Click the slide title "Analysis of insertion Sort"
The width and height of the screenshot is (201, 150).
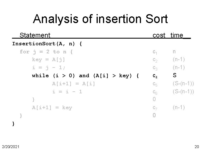(x=100, y=19)
